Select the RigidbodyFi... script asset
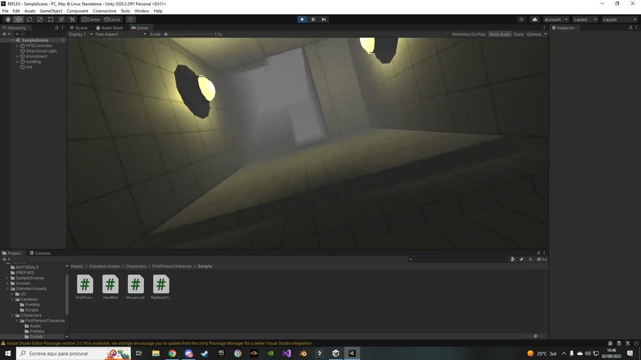 pos(161,287)
